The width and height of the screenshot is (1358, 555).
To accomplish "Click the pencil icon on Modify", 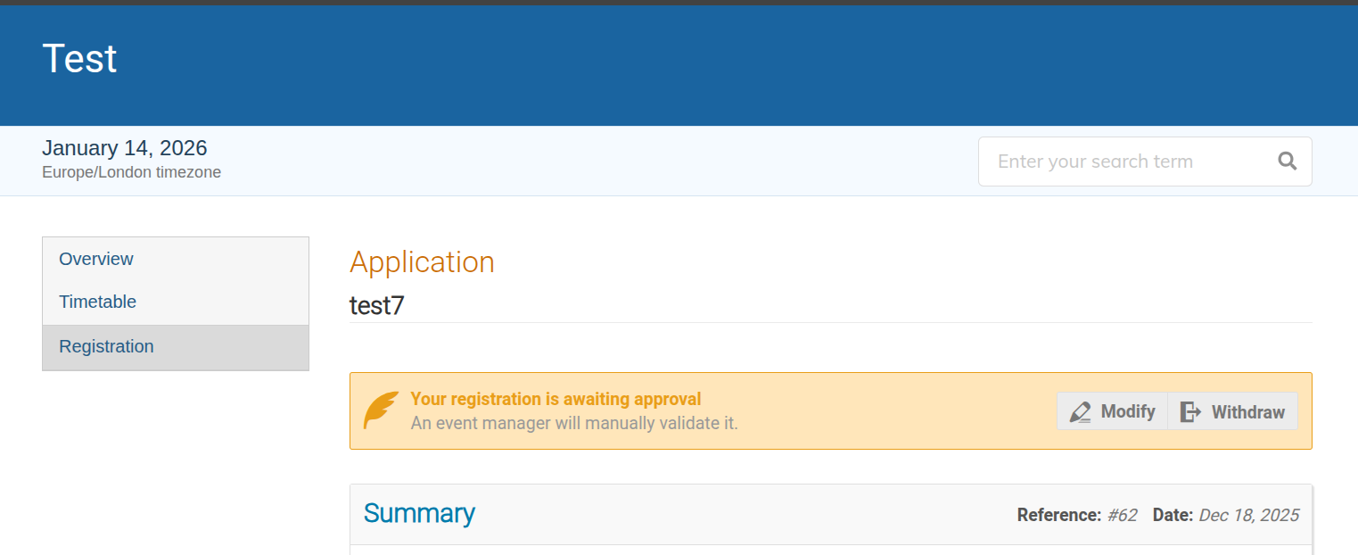I will coord(1081,412).
